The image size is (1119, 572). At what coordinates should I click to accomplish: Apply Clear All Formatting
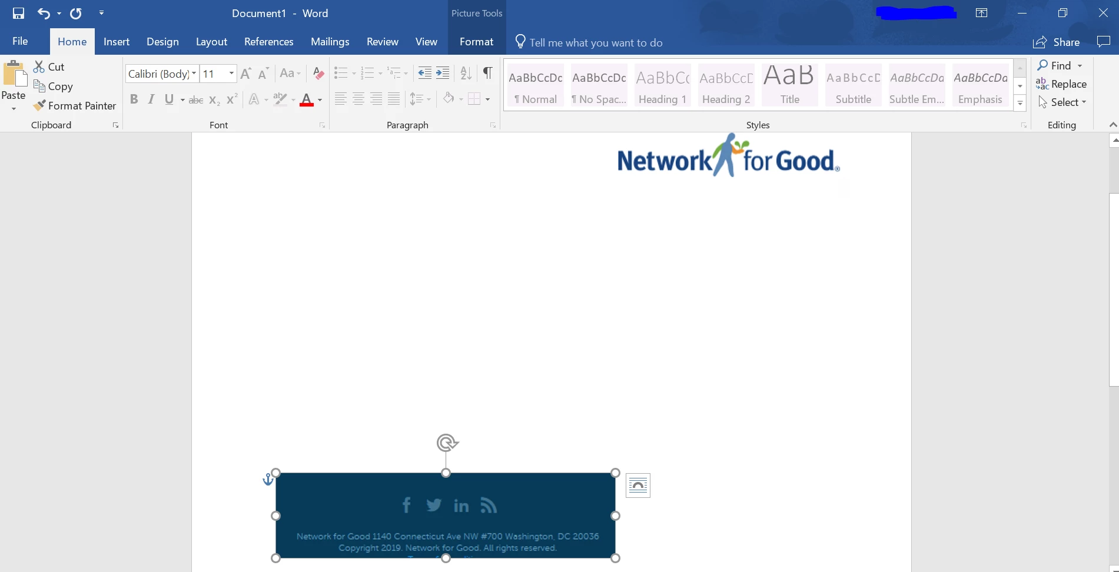point(318,73)
